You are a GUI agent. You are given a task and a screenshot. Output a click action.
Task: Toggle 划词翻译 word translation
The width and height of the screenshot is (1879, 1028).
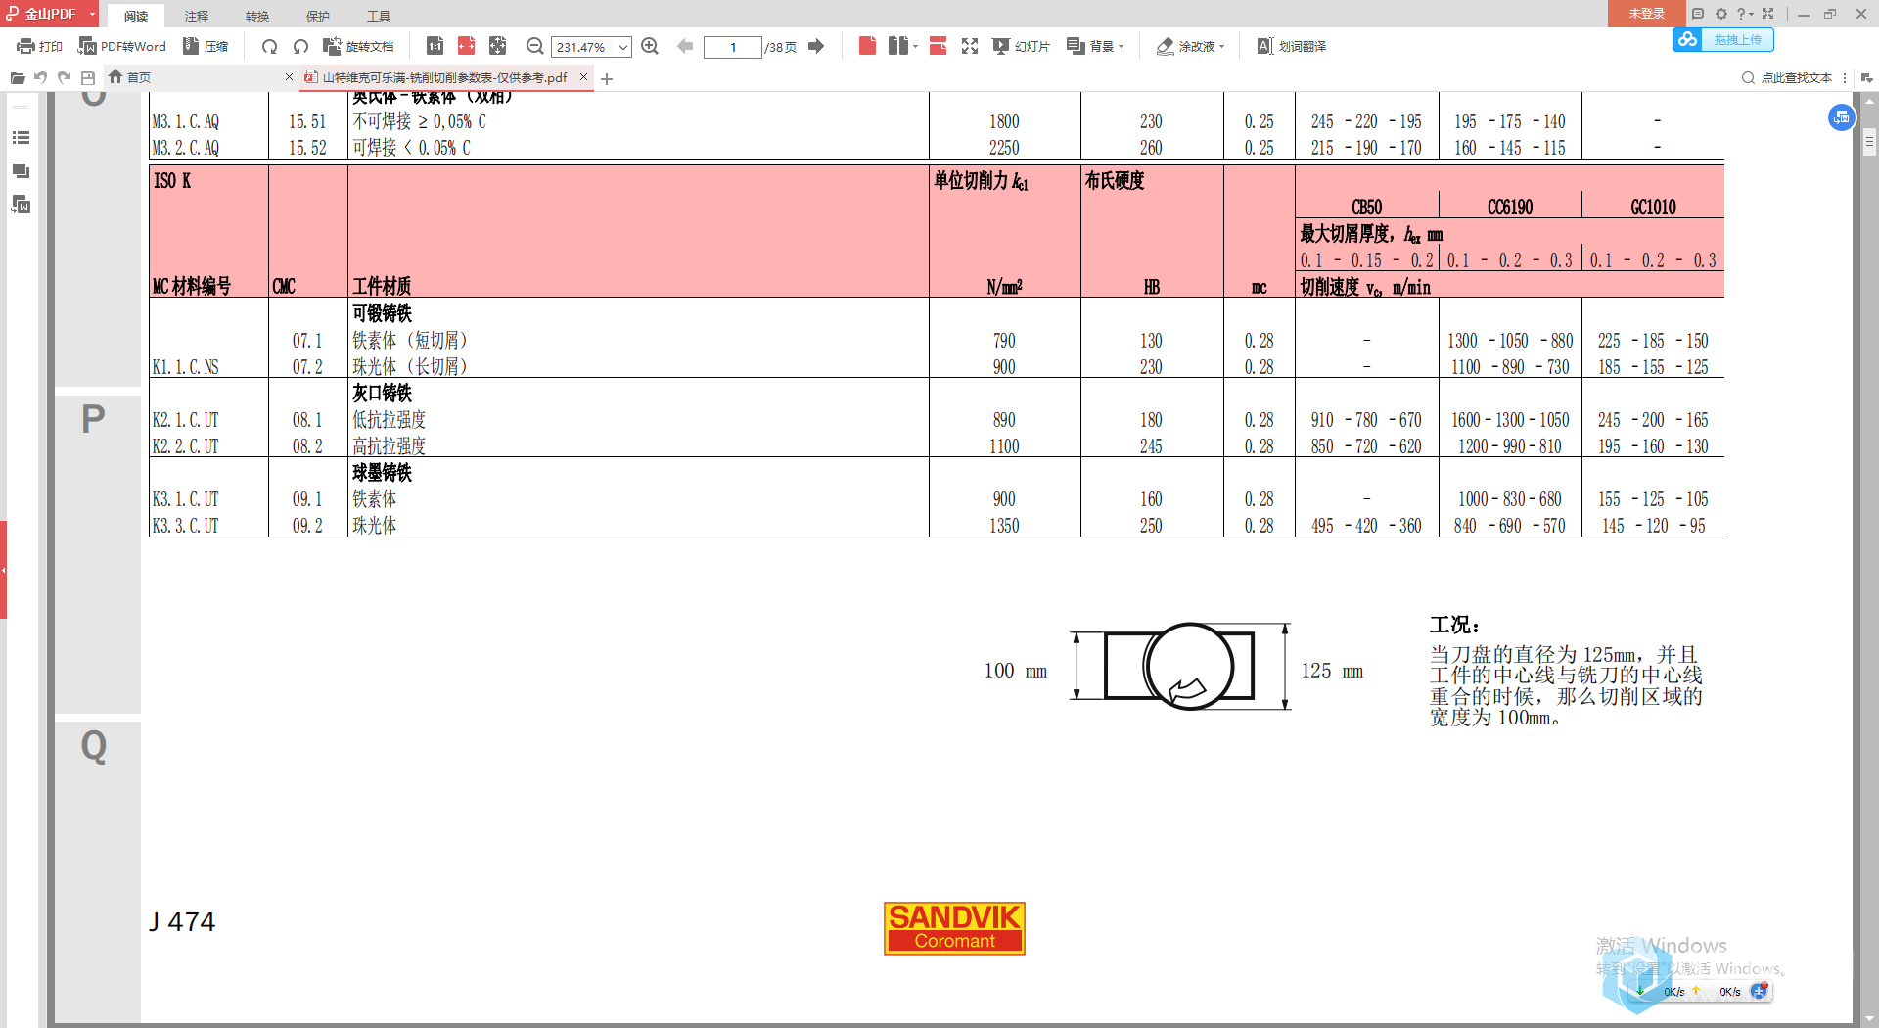(x=1292, y=46)
